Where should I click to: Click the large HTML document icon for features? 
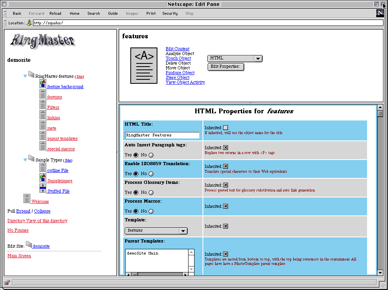[144, 66]
